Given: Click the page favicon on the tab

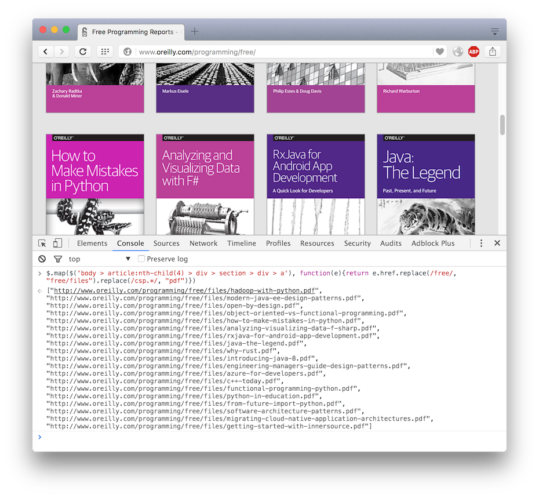Looking at the screenshot, I should 85,32.
